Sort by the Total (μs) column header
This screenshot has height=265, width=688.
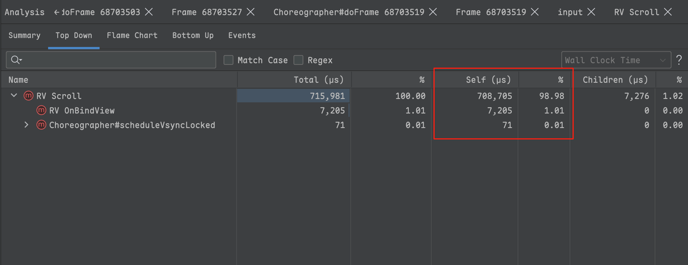pos(318,80)
